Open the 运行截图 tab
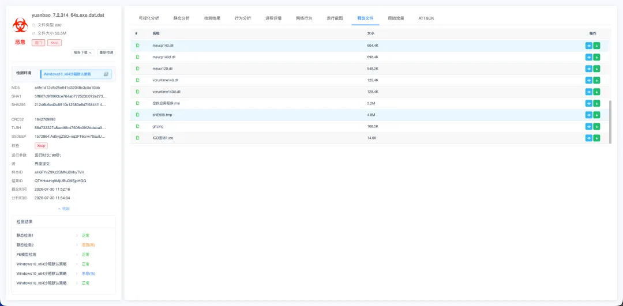The image size is (623, 306). pyautogui.click(x=335, y=18)
